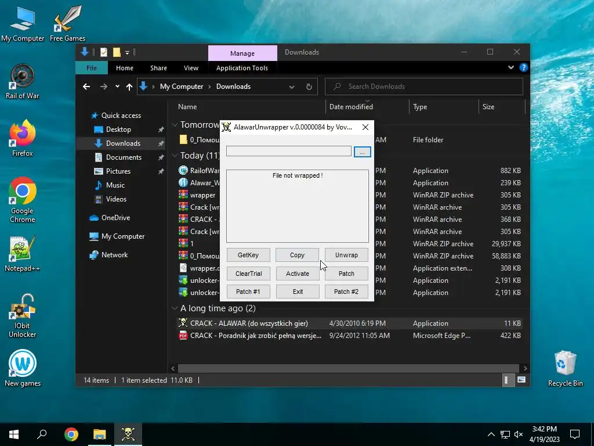Close the AlawarUnwrapper dialog
This screenshot has height=446, width=594.
click(x=365, y=127)
